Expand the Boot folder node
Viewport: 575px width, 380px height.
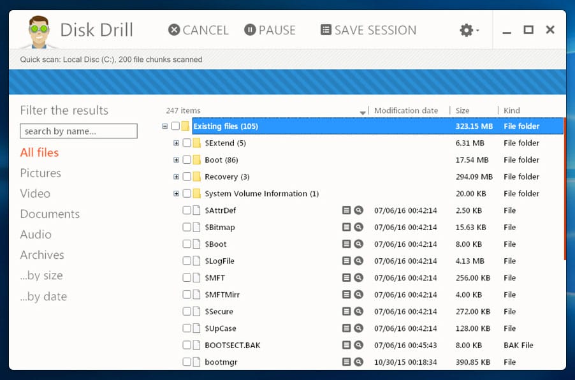point(176,160)
